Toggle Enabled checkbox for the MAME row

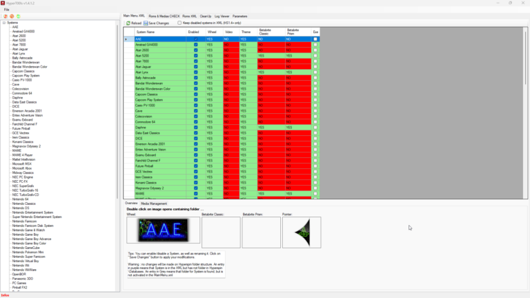pyautogui.click(x=196, y=194)
